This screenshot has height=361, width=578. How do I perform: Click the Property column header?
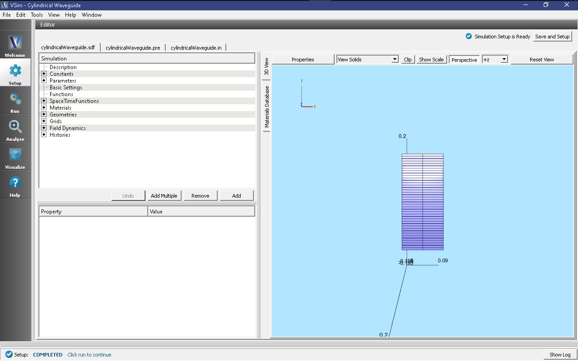point(93,212)
